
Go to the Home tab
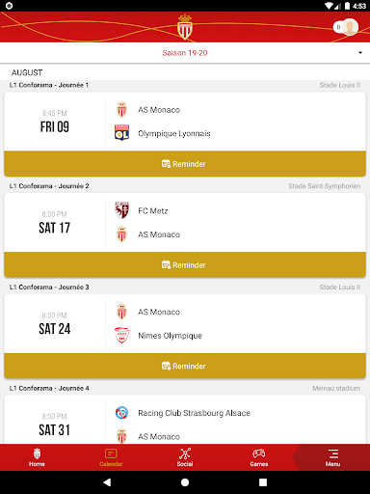(37, 457)
